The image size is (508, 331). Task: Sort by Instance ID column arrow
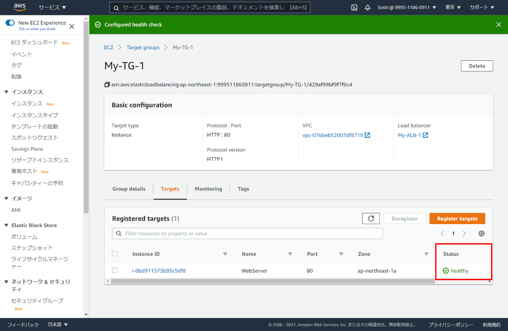point(225,254)
